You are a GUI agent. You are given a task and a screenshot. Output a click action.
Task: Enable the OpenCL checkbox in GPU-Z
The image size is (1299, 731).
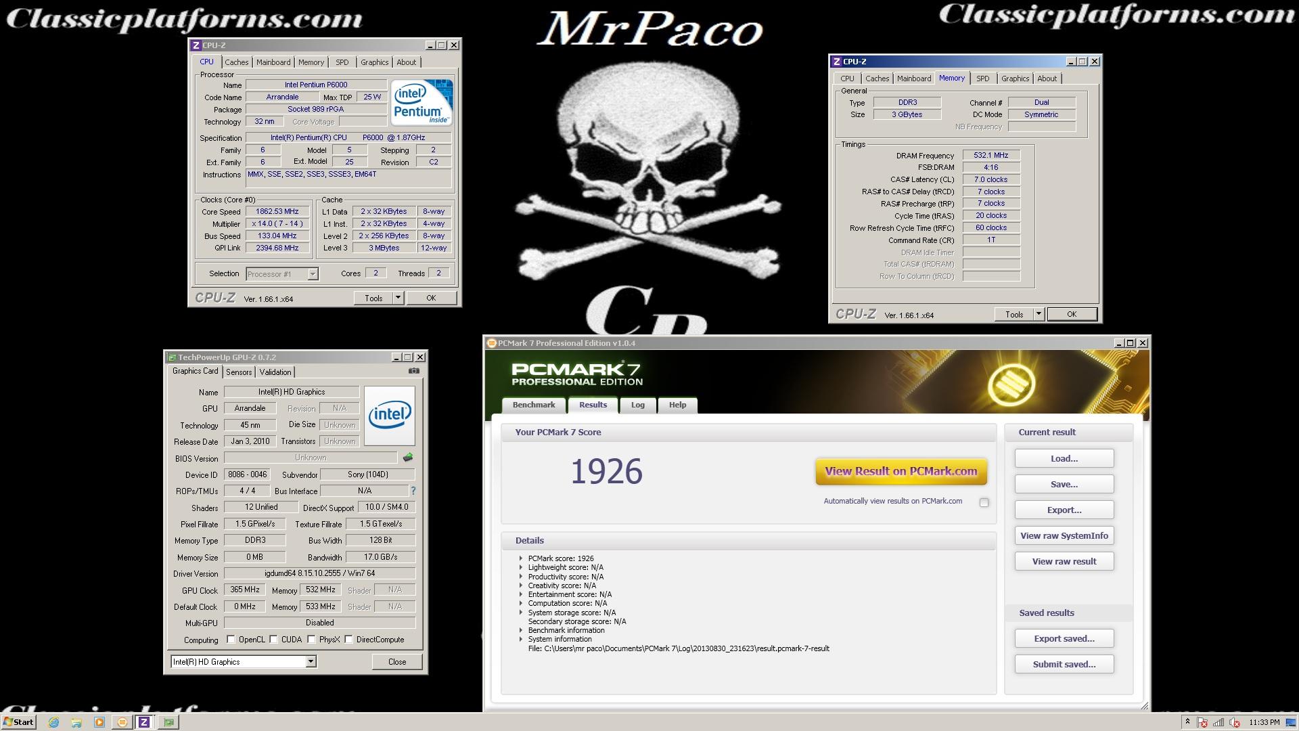(231, 640)
